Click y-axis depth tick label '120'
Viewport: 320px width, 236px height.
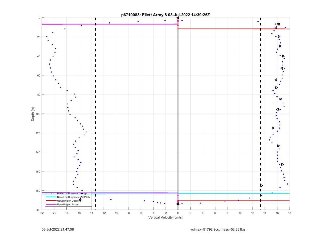[x=38, y=133]
